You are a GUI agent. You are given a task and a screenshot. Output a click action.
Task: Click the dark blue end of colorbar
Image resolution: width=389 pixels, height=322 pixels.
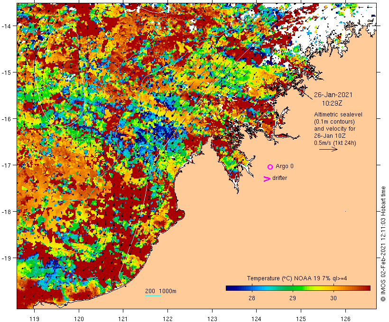[x=228, y=287]
